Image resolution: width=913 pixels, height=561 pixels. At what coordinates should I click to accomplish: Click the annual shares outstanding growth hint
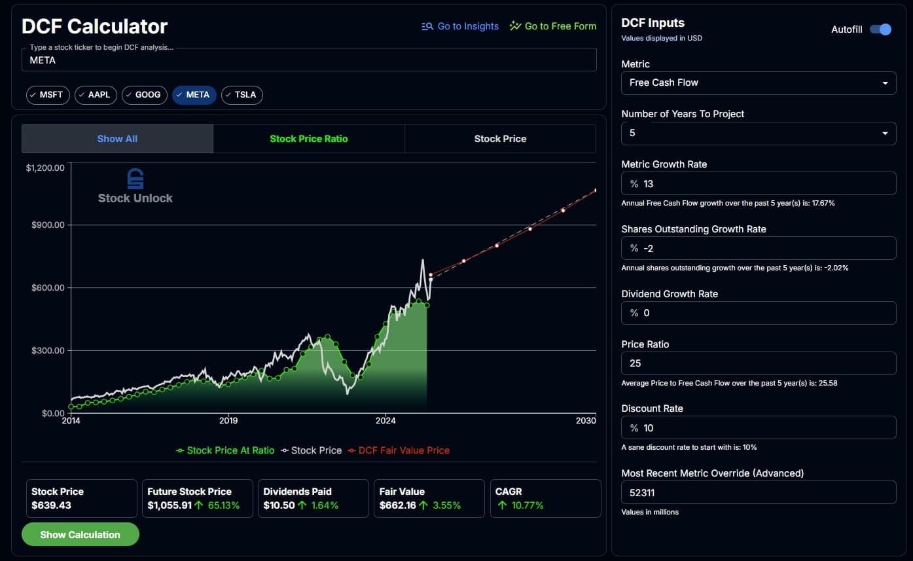coord(735,268)
